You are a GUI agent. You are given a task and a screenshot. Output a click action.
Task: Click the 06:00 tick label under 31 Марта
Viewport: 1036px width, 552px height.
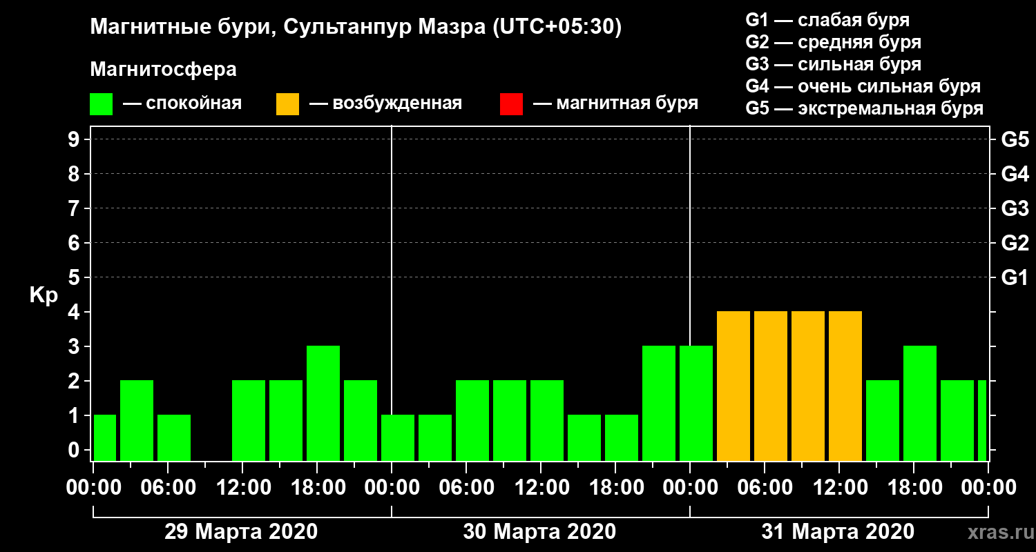point(765,487)
